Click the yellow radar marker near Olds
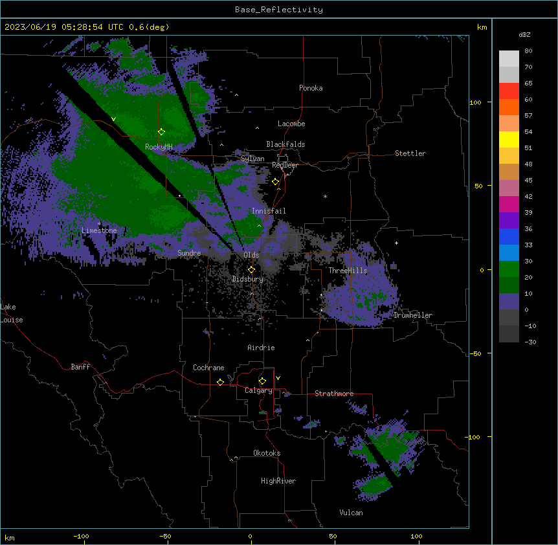558x545 pixels. pos(251,269)
